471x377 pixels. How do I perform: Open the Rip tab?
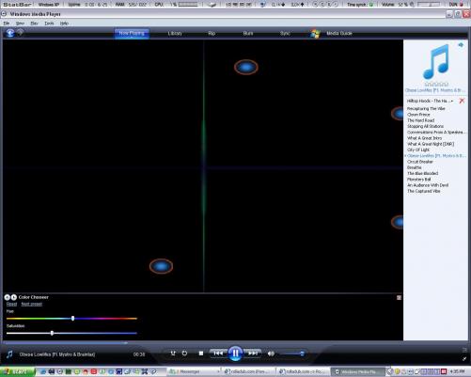pyautogui.click(x=212, y=33)
